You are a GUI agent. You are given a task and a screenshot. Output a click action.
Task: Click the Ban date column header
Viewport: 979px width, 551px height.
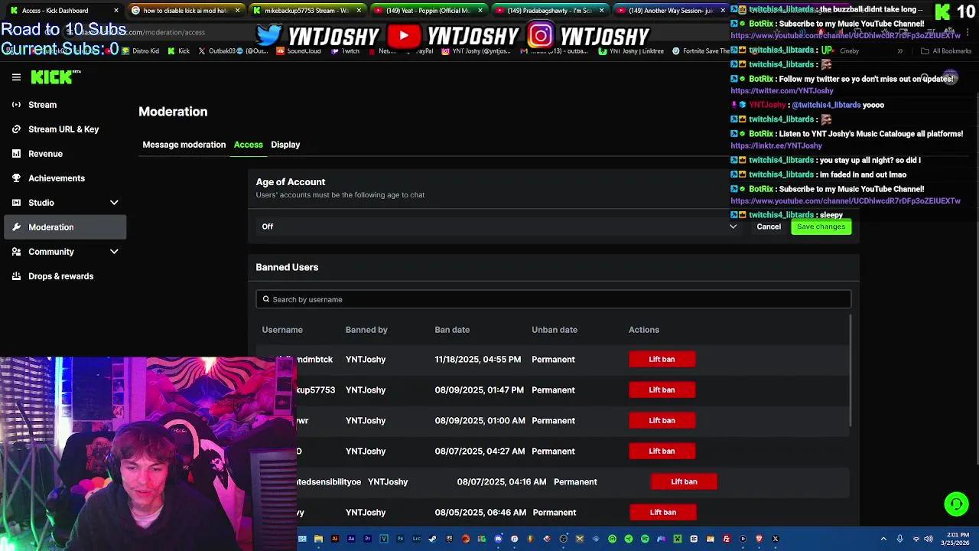point(452,330)
